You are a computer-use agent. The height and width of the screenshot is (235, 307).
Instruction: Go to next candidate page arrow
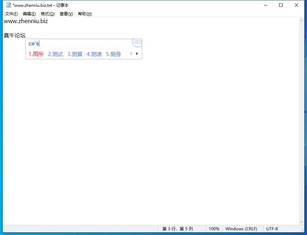click(x=137, y=54)
